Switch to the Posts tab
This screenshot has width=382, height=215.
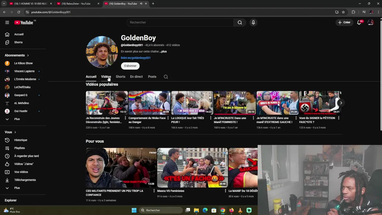tap(152, 77)
